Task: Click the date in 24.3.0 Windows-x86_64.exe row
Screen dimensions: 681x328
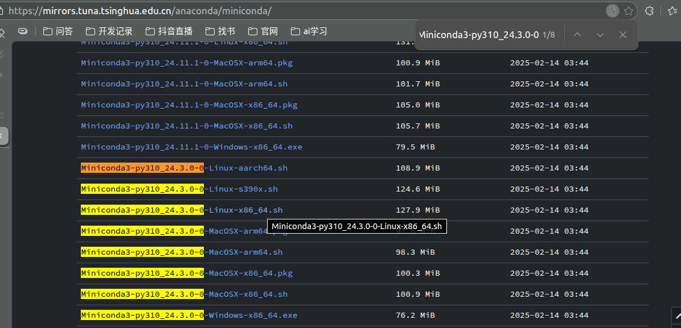Action: point(549,315)
